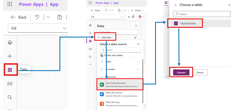Expand the AI models section
231x110 pixels.
pyautogui.click(x=102, y=69)
